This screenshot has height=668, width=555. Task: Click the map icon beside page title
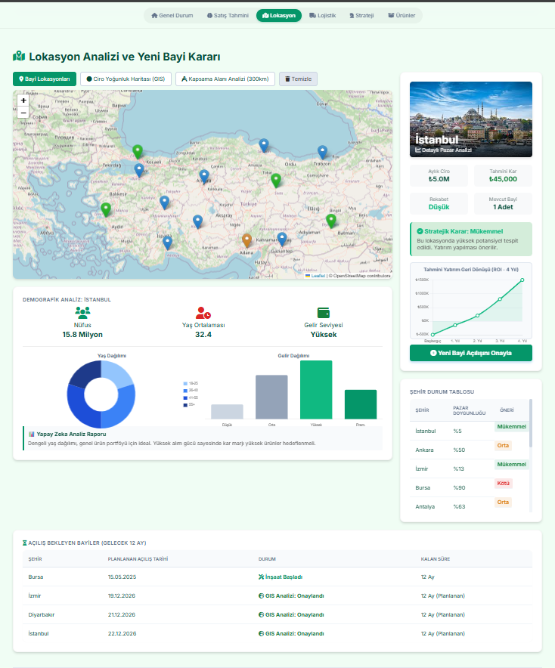tap(19, 56)
